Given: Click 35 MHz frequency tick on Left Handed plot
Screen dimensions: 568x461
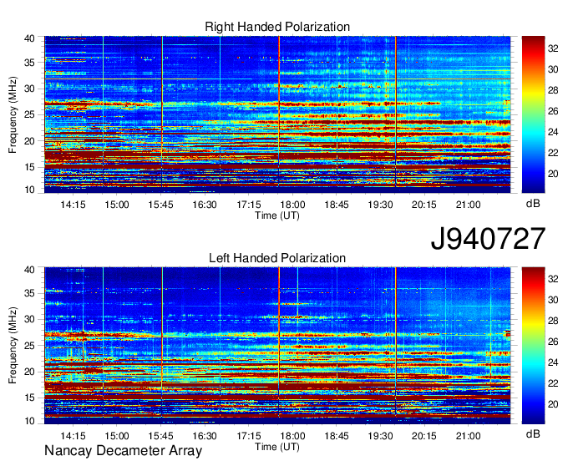Looking at the screenshot, I should pos(30,293).
